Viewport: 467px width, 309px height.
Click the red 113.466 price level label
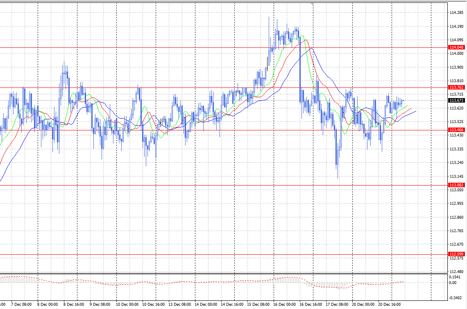point(456,130)
